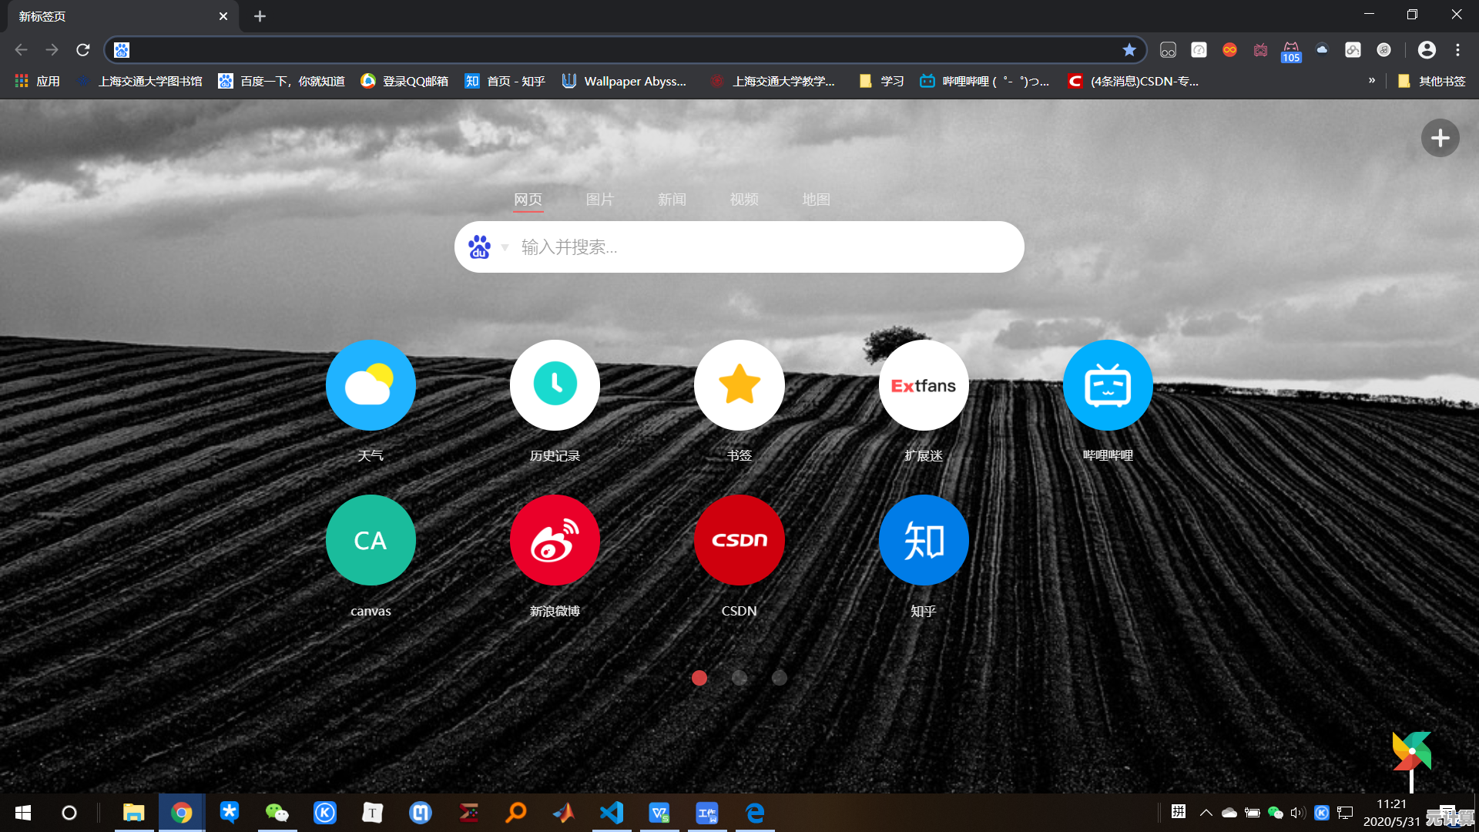Click the plus button to add a shortcut

(1439, 137)
